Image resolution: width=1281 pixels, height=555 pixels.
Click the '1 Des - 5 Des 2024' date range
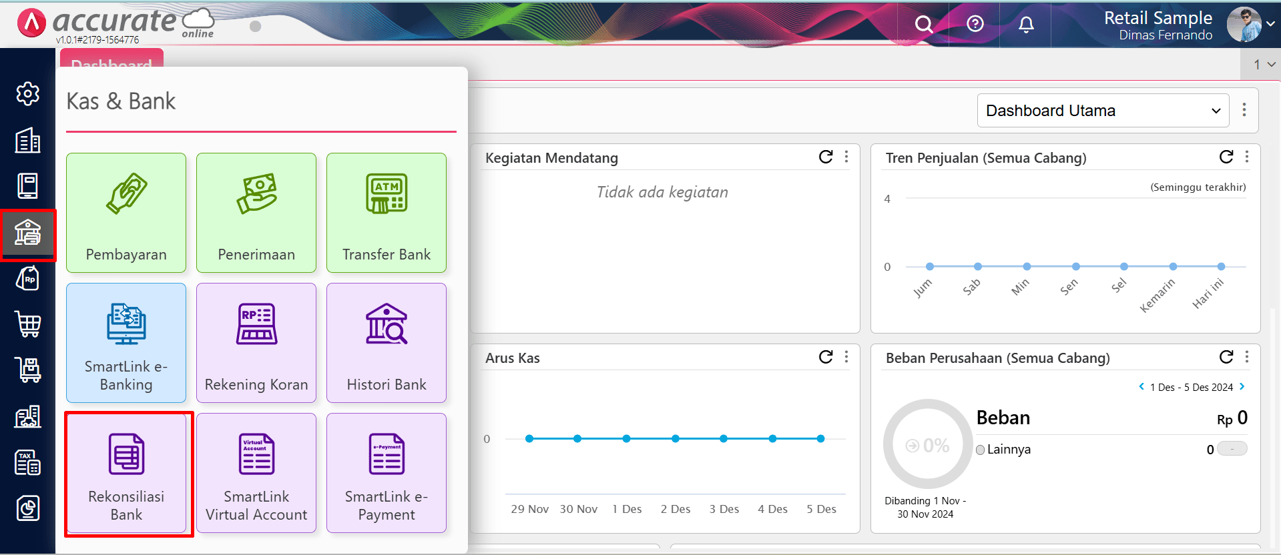pyautogui.click(x=1192, y=388)
